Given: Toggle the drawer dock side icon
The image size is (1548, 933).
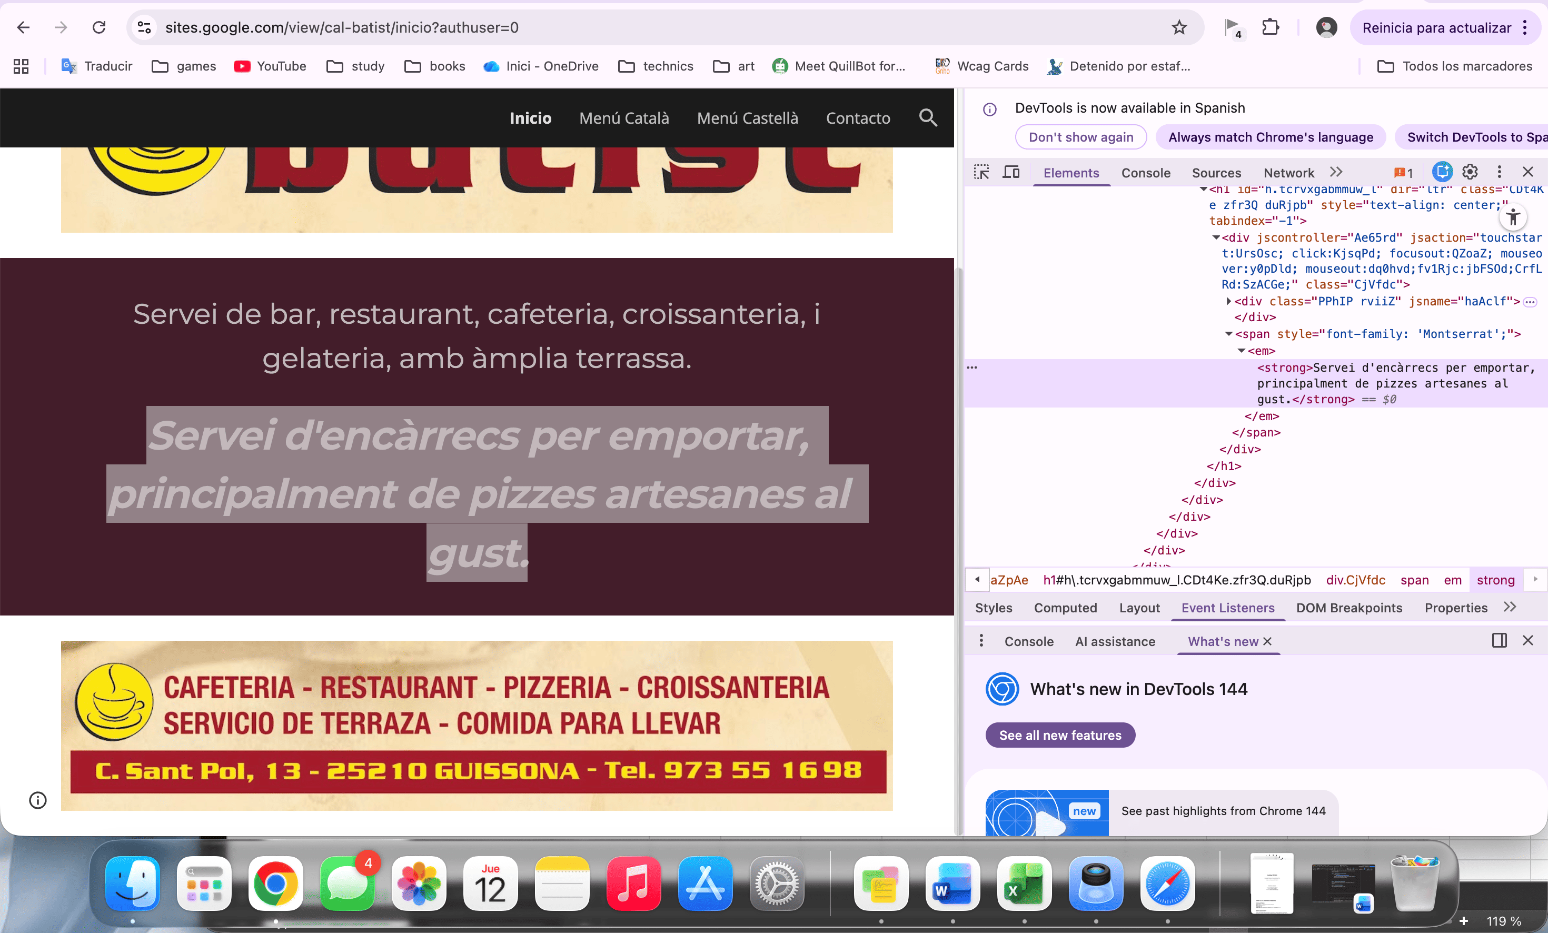Looking at the screenshot, I should click(x=1499, y=640).
